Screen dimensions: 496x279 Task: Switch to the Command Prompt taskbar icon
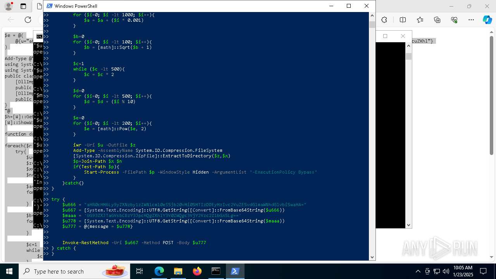216,271
